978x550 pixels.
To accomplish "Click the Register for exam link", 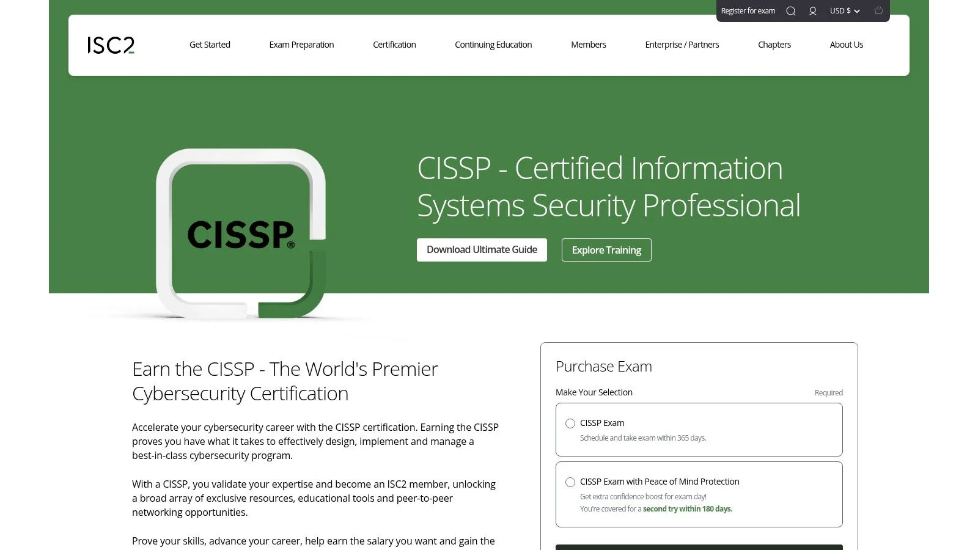I will click(748, 11).
